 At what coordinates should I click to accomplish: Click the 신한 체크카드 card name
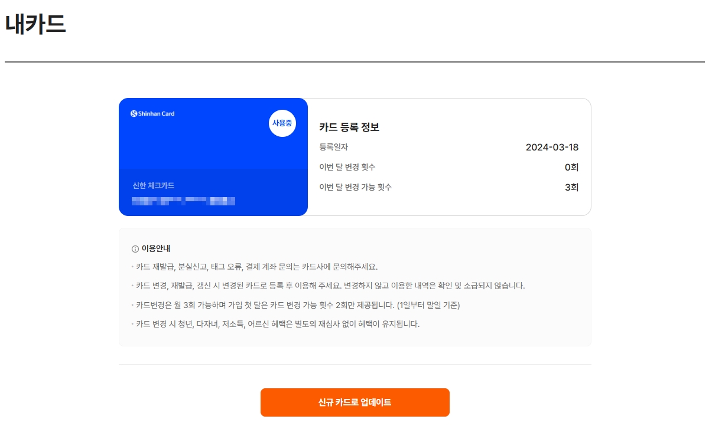(154, 185)
